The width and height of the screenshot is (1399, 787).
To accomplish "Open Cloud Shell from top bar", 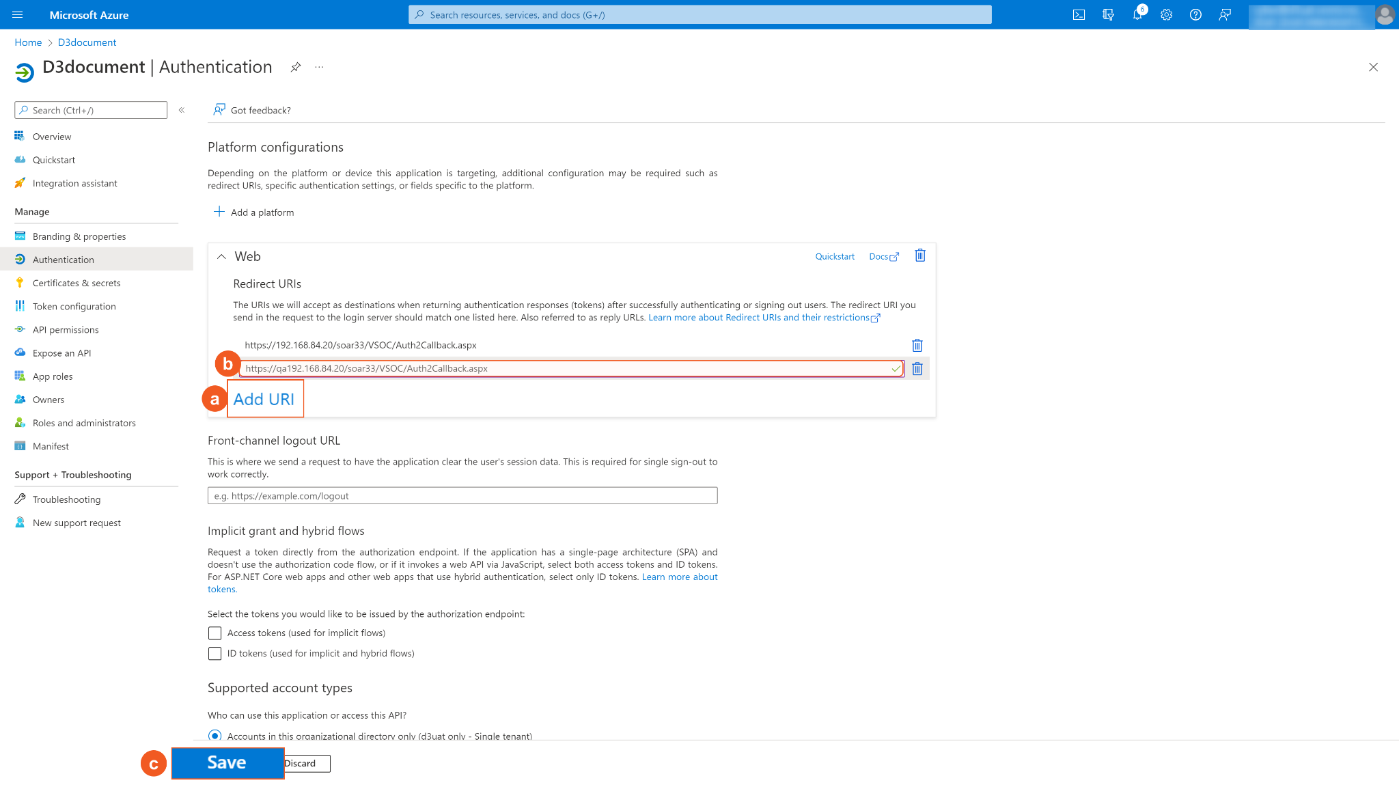I will (x=1079, y=15).
